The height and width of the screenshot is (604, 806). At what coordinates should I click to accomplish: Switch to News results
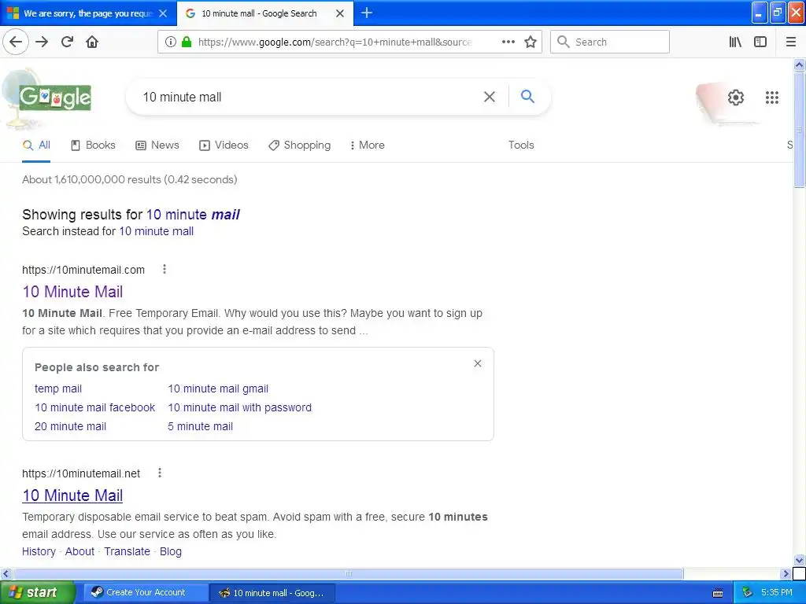(157, 145)
